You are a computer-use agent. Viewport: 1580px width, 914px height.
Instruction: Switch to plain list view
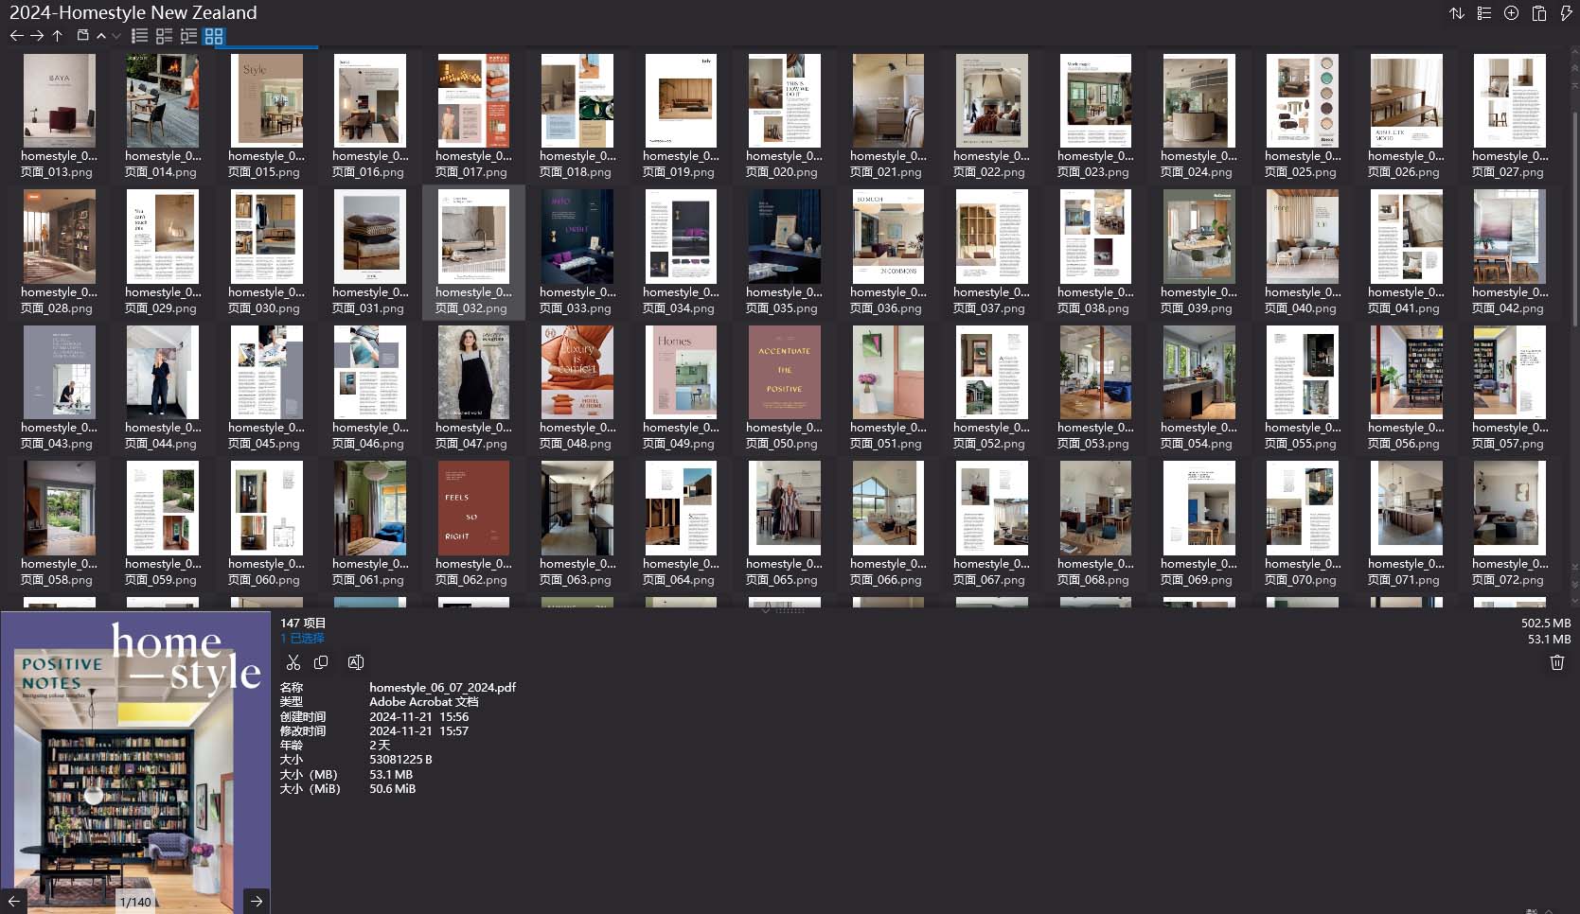(x=139, y=36)
